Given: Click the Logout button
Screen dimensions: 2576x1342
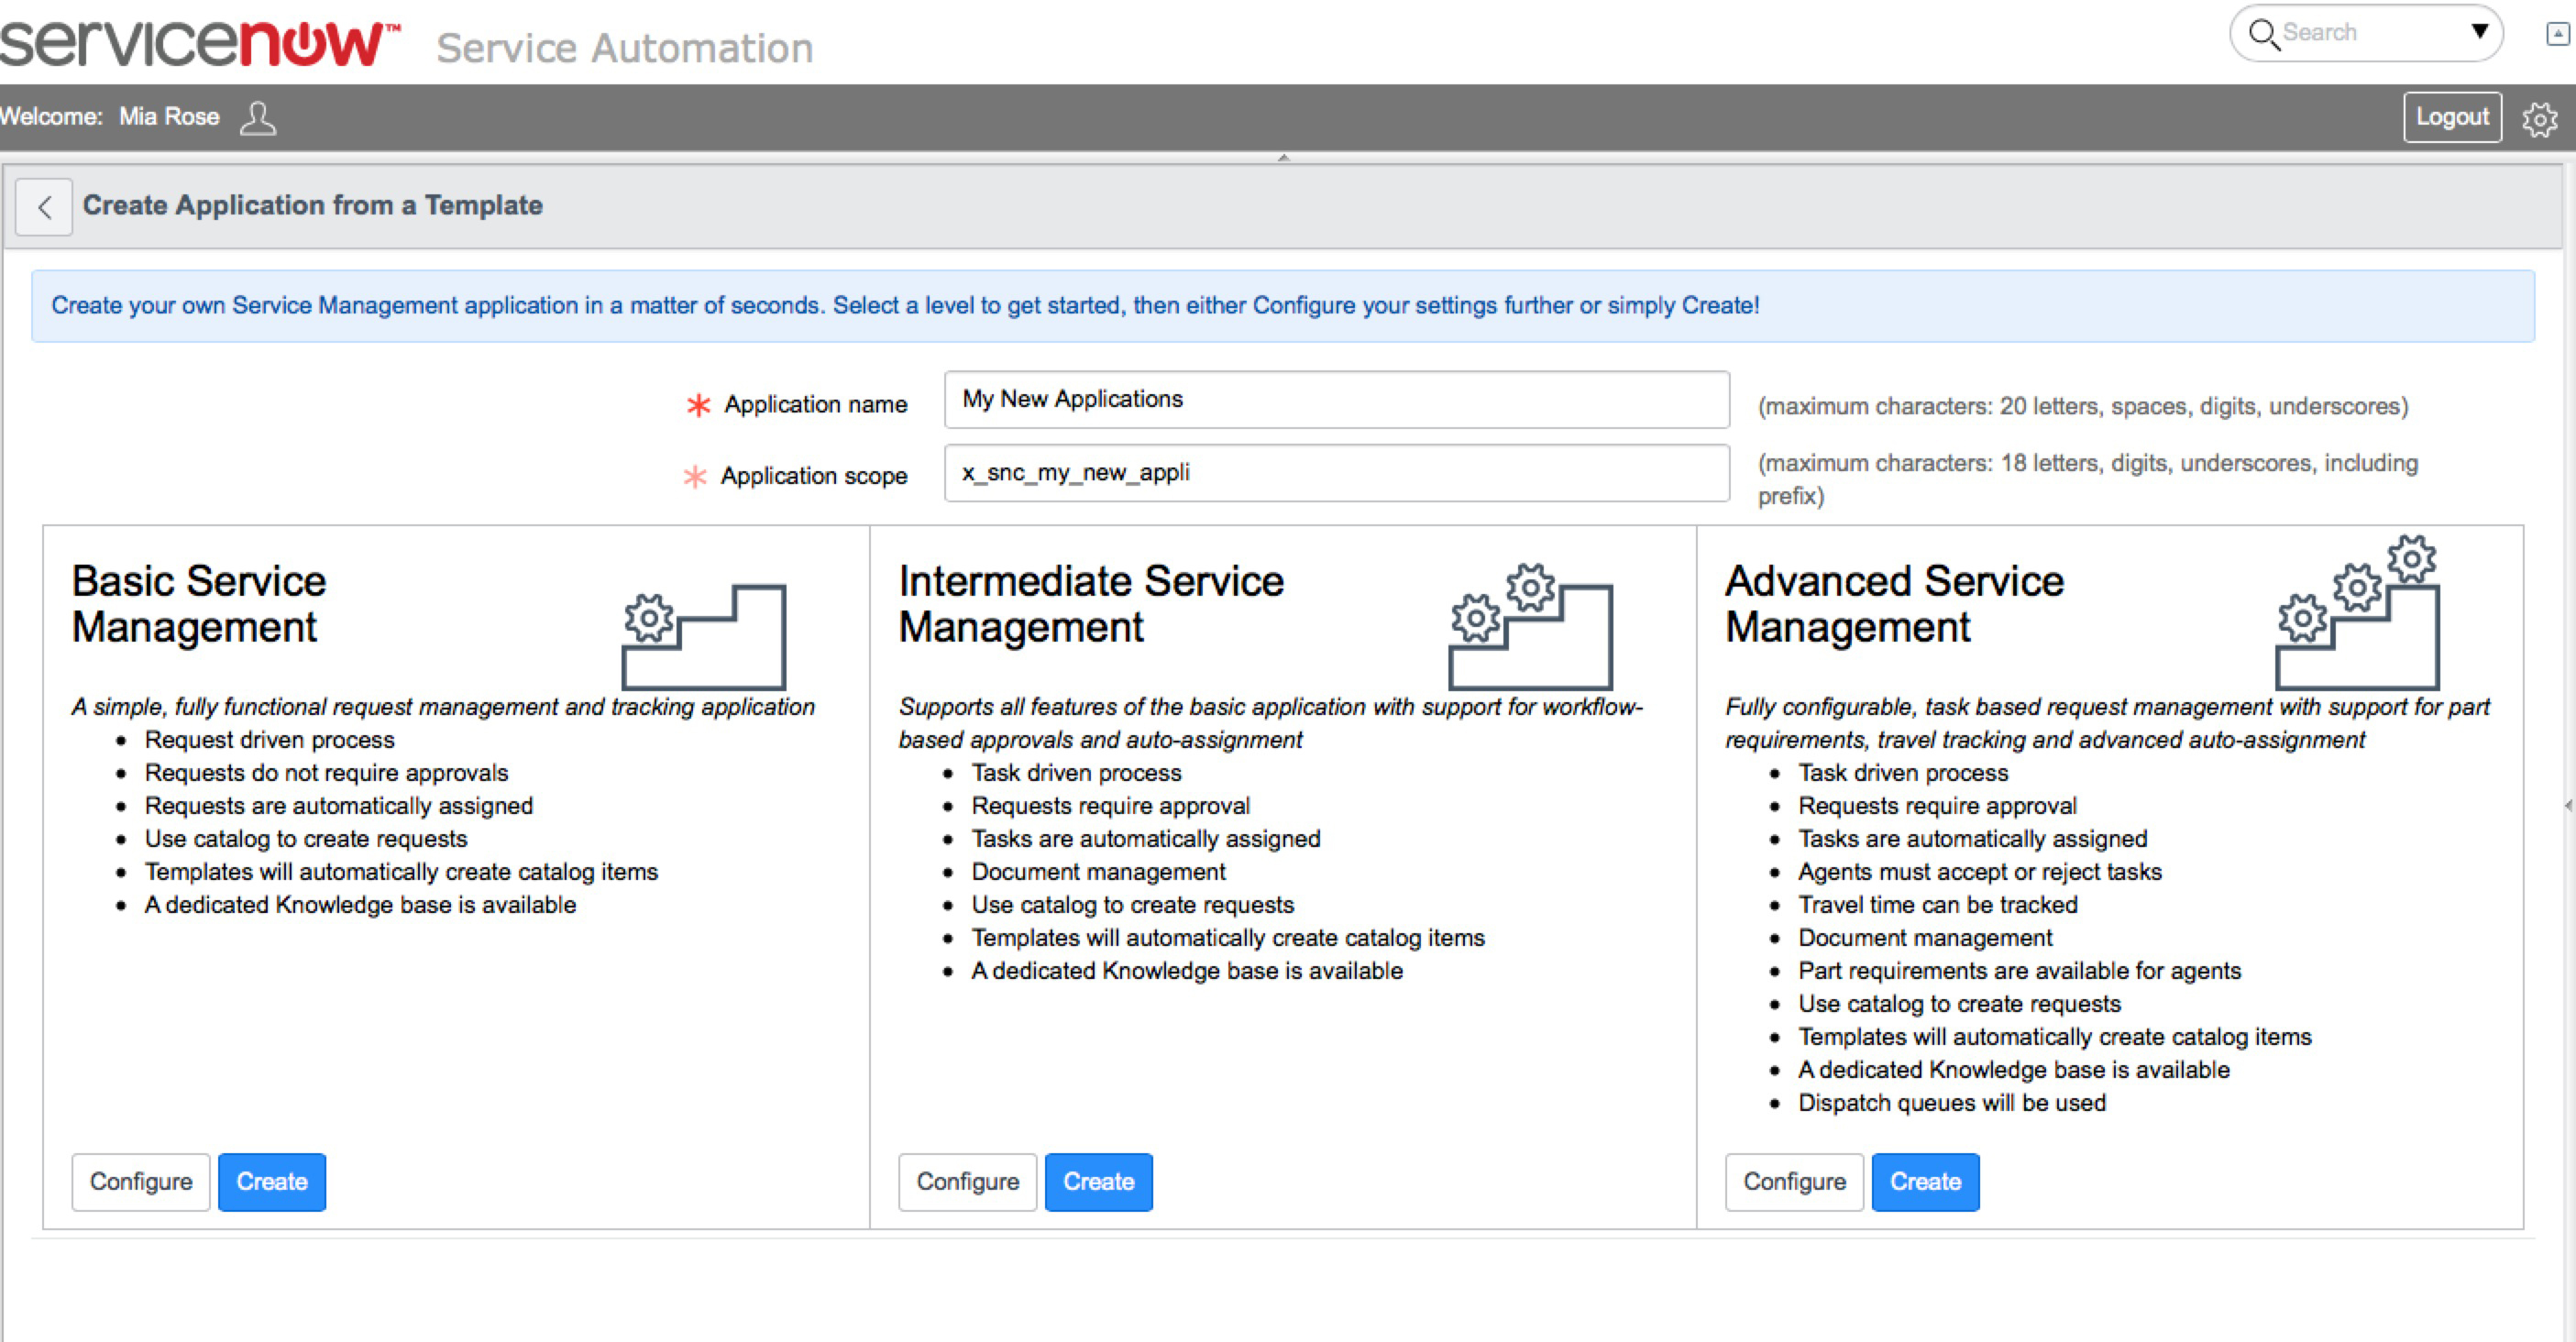Looking at the screenshot, I should (x=2452, y=117).
